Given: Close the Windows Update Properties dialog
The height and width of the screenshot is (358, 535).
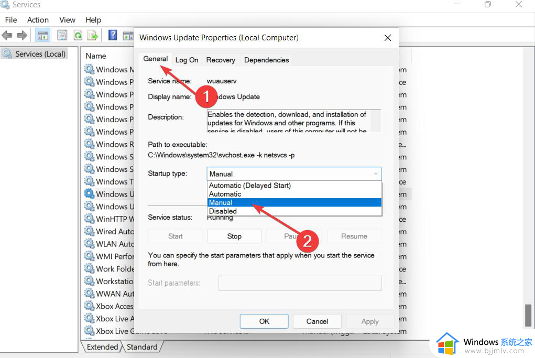Looking at the screenshot, I should pyautogui.click(x=388, y=38).
